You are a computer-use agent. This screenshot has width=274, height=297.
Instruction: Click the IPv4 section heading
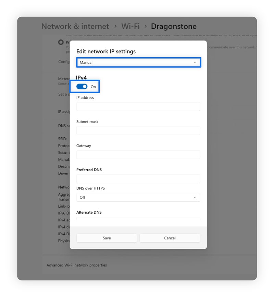(82, 77)
